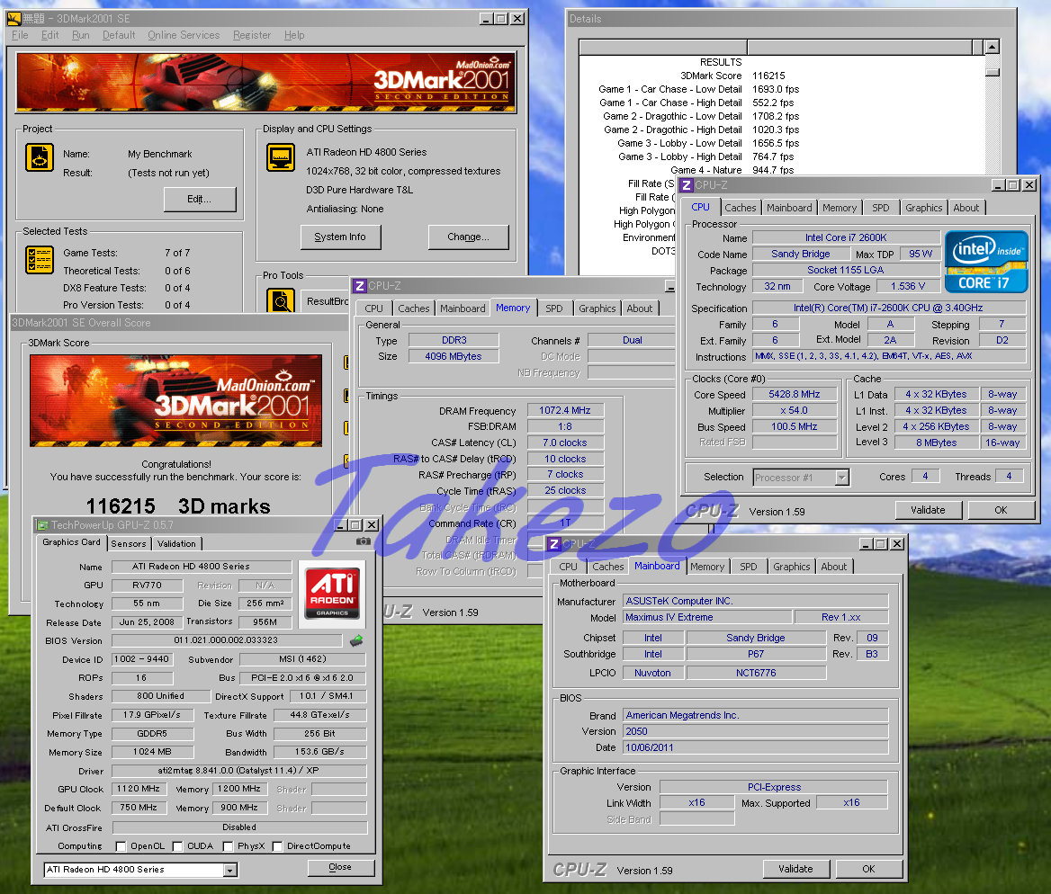Open the Register menu in 3DMark2001
This screenshot has height=894, width=1051.
click(252, 35)
